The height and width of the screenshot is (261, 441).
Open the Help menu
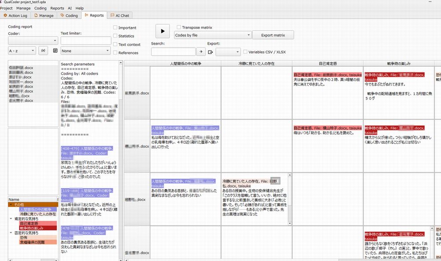point(80,8)
